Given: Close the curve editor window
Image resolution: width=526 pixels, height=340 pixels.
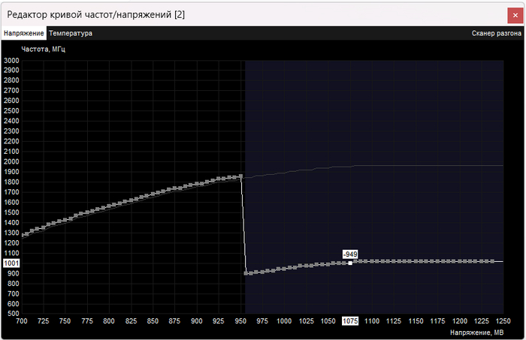Looking at the screenshot, I should pos(515,16).
